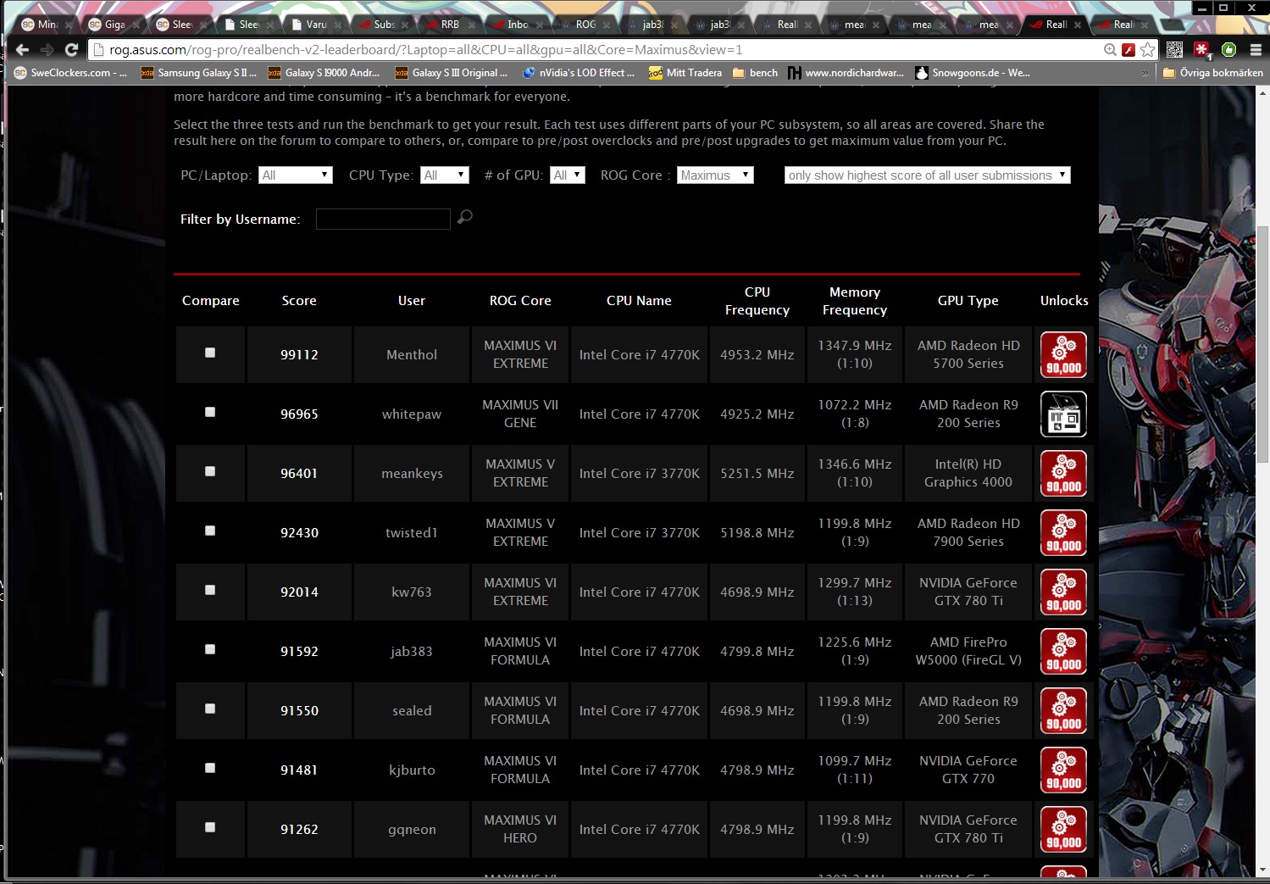Click jab383's 90,000 unlock badge
The height and width of the screenshot is (884, 1270).
pyautogui.click(x=1063, y=651)
